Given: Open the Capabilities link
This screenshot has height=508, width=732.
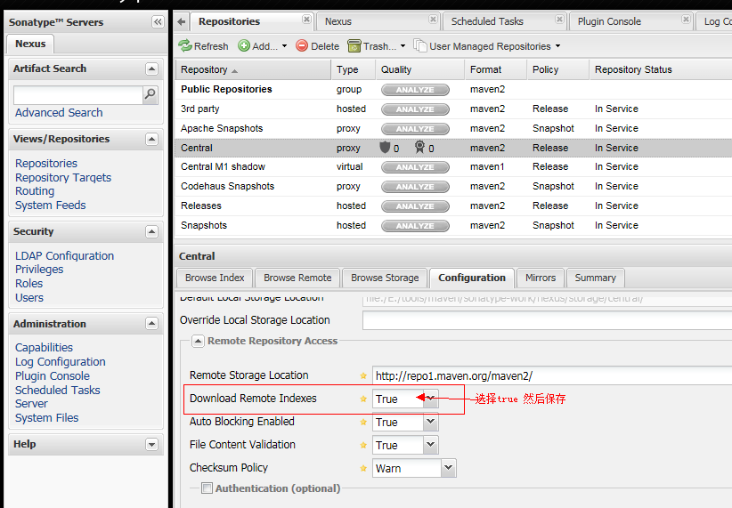Looking at the screenshot, I should (x=44, y=348).
